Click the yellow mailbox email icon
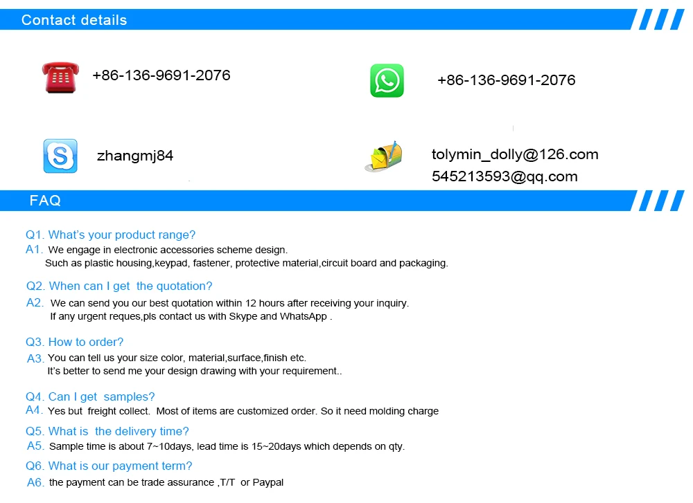Viewport: 693px width, 503px height. 384,156
